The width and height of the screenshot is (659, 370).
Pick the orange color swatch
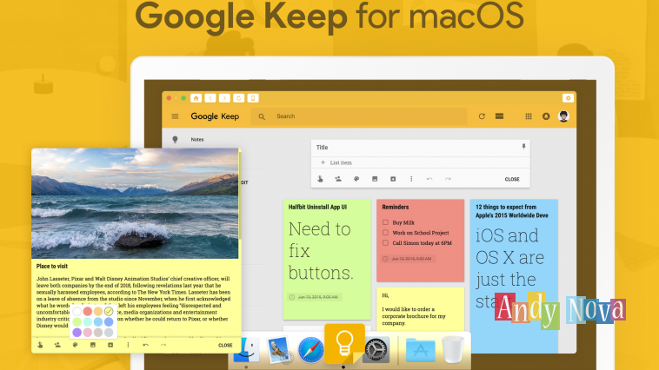[x=98, y=311]
